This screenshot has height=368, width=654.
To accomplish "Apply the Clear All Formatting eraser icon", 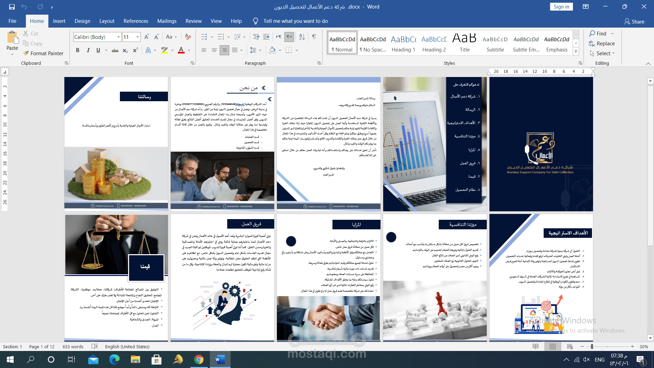I will pos(188,37).
